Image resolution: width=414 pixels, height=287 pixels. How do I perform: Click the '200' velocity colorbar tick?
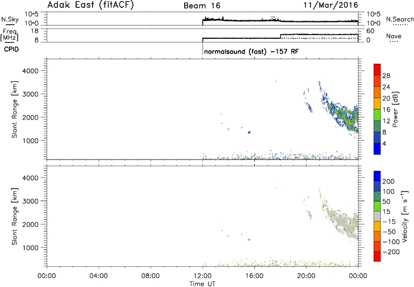click(x=388, y=181)
